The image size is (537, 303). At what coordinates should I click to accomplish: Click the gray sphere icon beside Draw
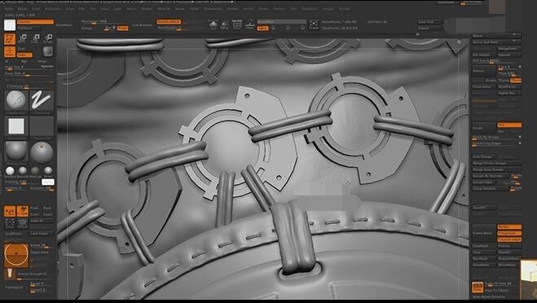point(47,51)
